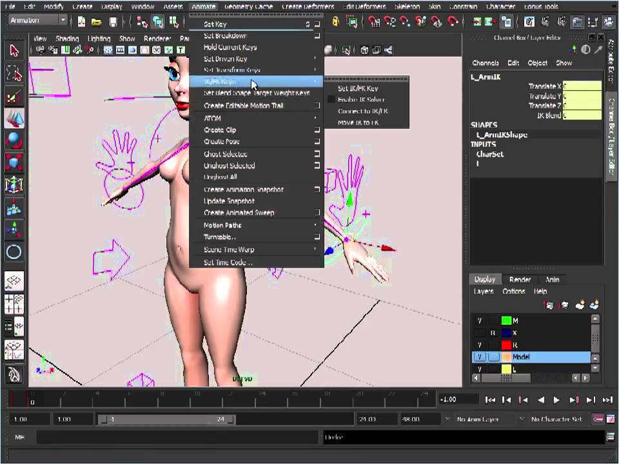The image size is (619, 464).
Task: Switch to the Render layer tab
Action: 520,279
